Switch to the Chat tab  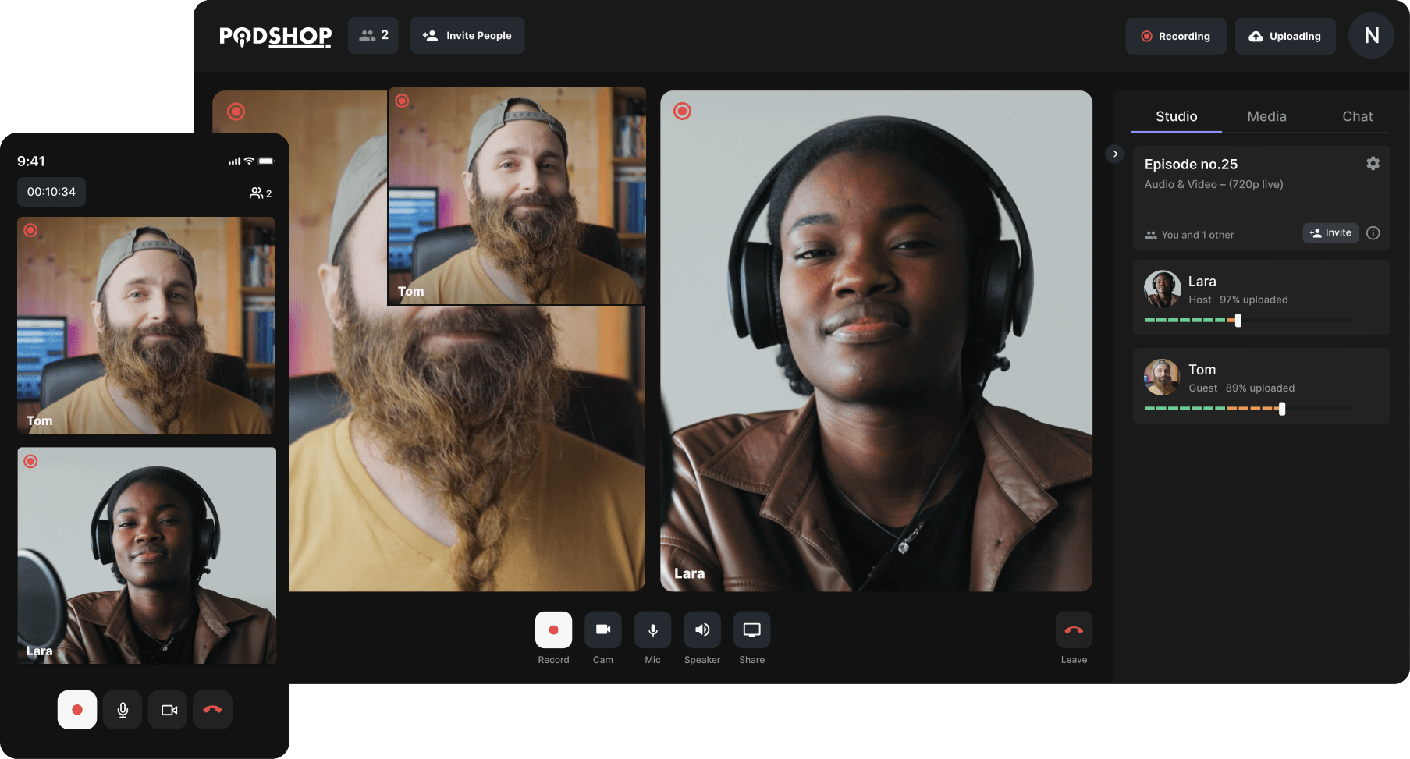click(x=1357, y=116)
